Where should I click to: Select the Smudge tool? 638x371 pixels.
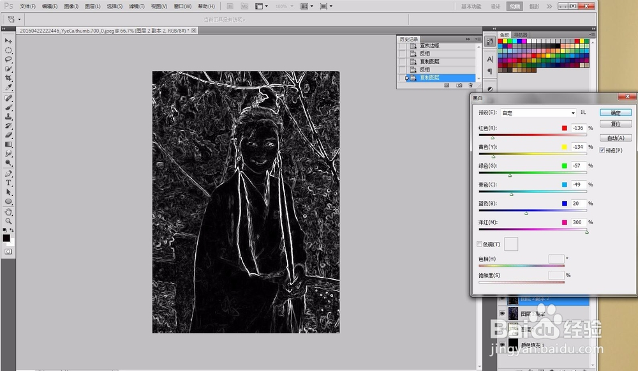(8, 153)
